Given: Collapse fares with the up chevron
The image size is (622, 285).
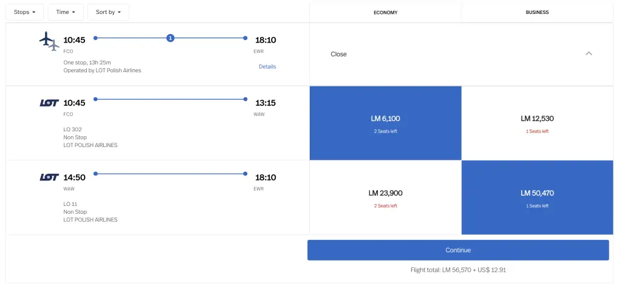Looking at the screenshot, I should 588,53.
